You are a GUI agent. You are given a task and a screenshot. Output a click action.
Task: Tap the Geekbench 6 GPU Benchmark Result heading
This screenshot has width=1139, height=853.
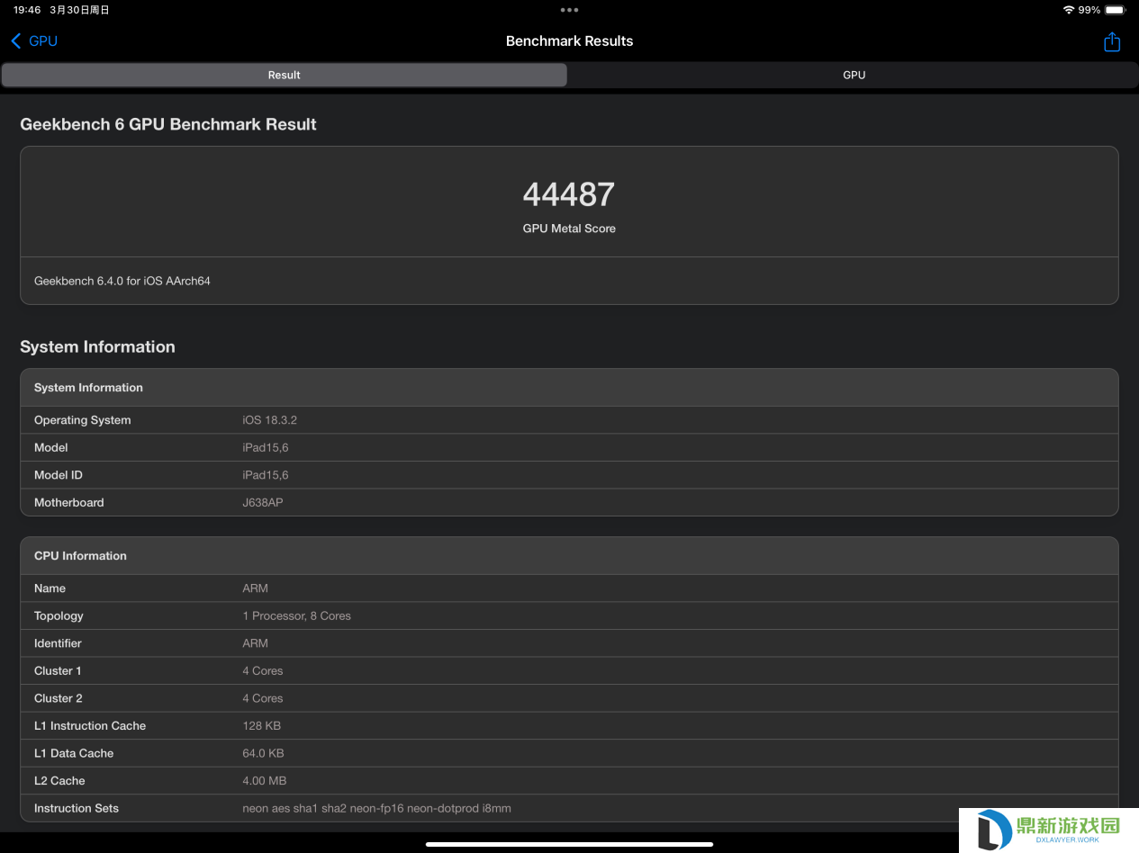tap(168, 124)
